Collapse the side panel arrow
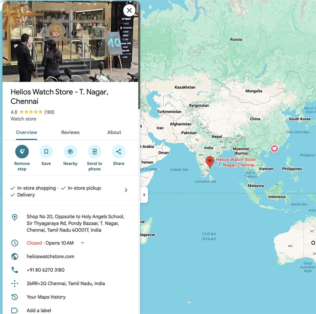 point(144,195)
